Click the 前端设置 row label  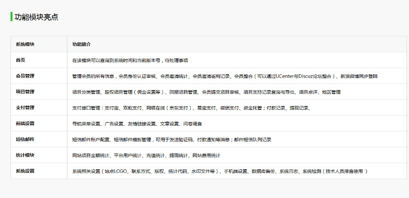tap(25, 123)
